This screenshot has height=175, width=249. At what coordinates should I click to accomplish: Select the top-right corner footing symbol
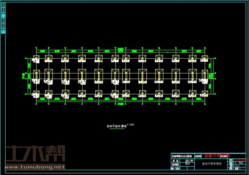(x=205, y=58)
